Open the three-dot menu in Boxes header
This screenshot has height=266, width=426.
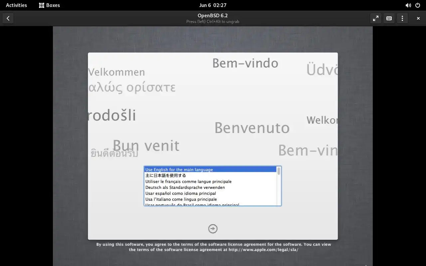click(x=402, y=18)
